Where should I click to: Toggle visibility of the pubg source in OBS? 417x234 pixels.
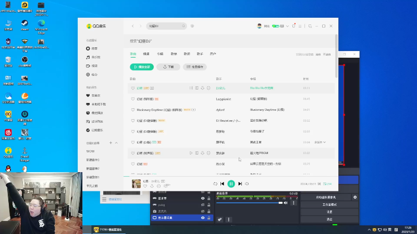203,205
